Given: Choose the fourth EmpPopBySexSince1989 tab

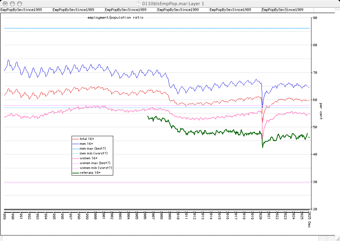Looking at the screenshot, I should point(178,10).
